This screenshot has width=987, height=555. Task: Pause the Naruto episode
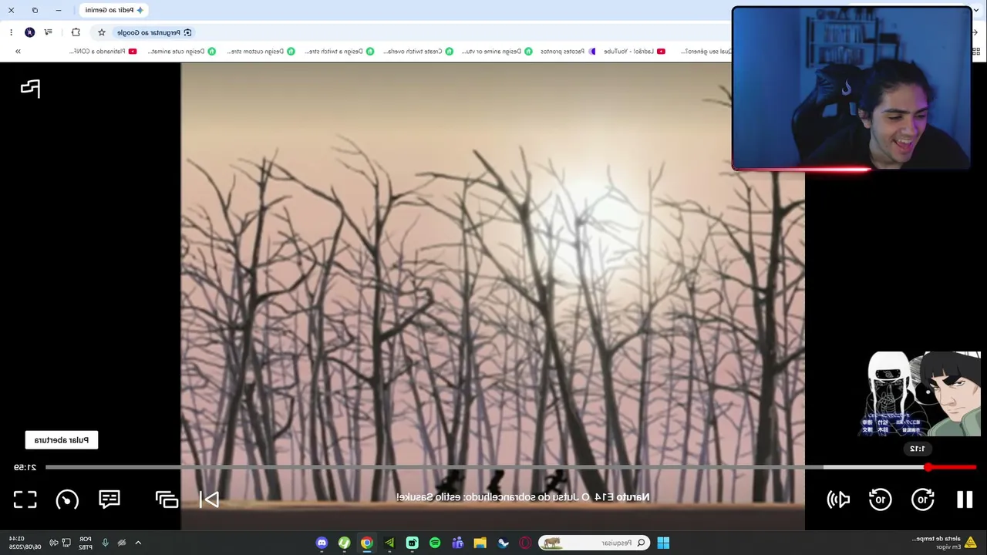click(965, 499)
